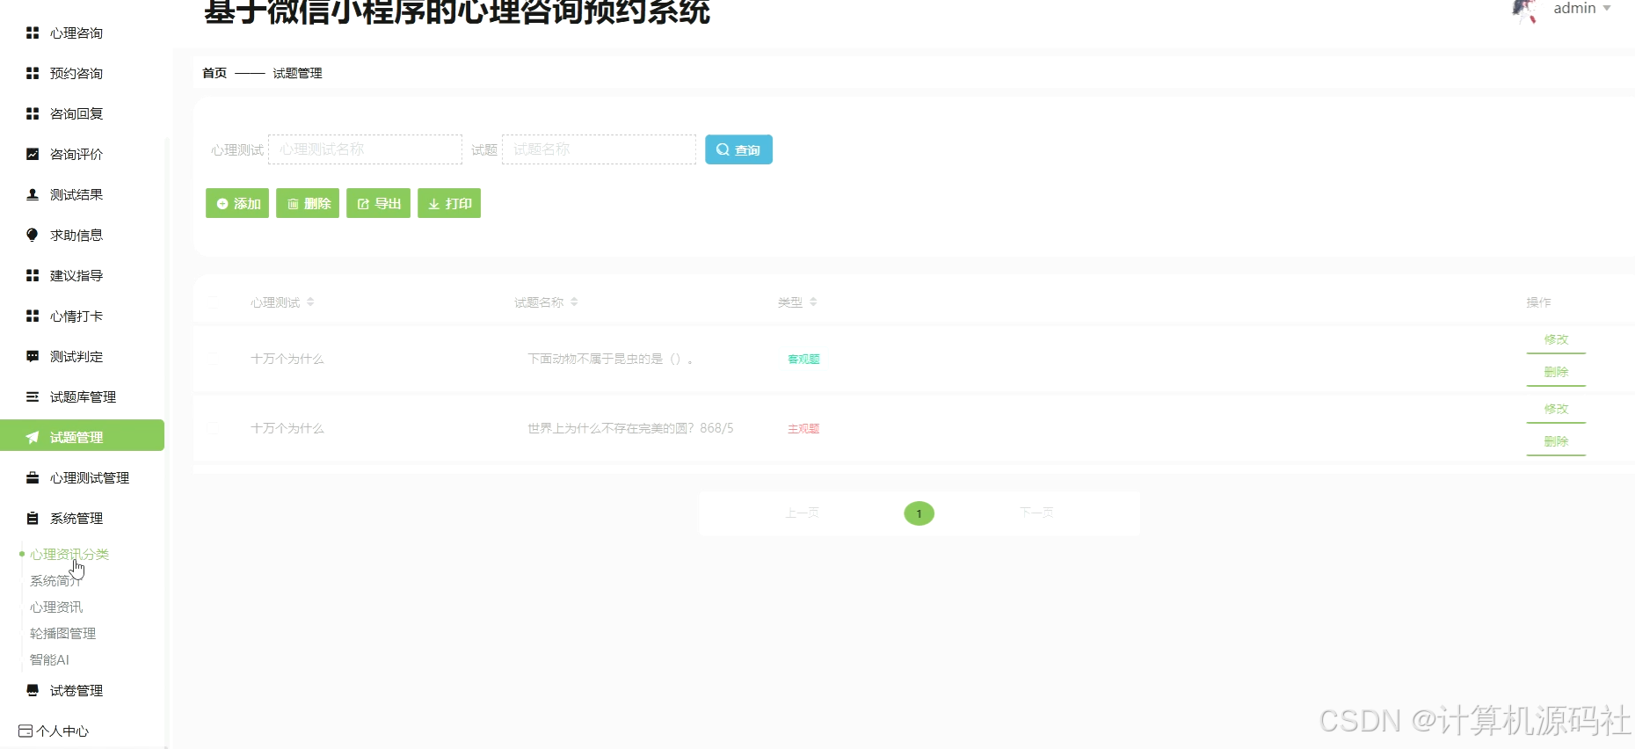Click the 试题管理 breadcrumb text
The image size is (1635, 749).
click(297, 73)
